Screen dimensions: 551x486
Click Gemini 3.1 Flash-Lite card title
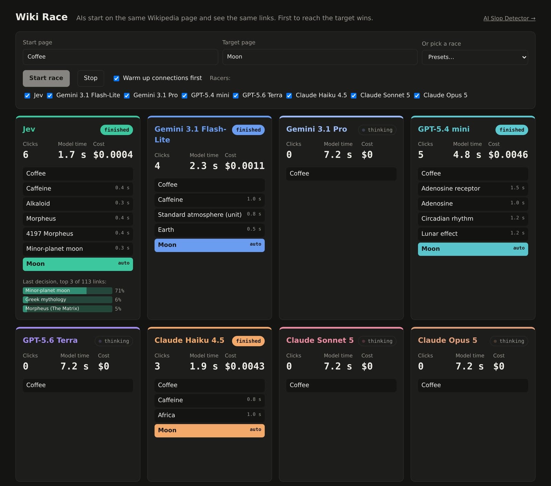point(190,134)
